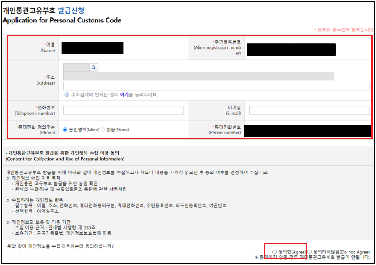
Task: Enable the 동의함(Agree) consent radio button
Action: (274, 252)
